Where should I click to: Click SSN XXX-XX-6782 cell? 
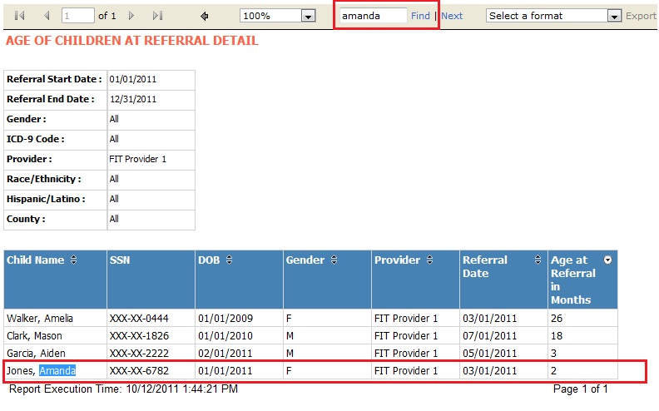[151, 371]
